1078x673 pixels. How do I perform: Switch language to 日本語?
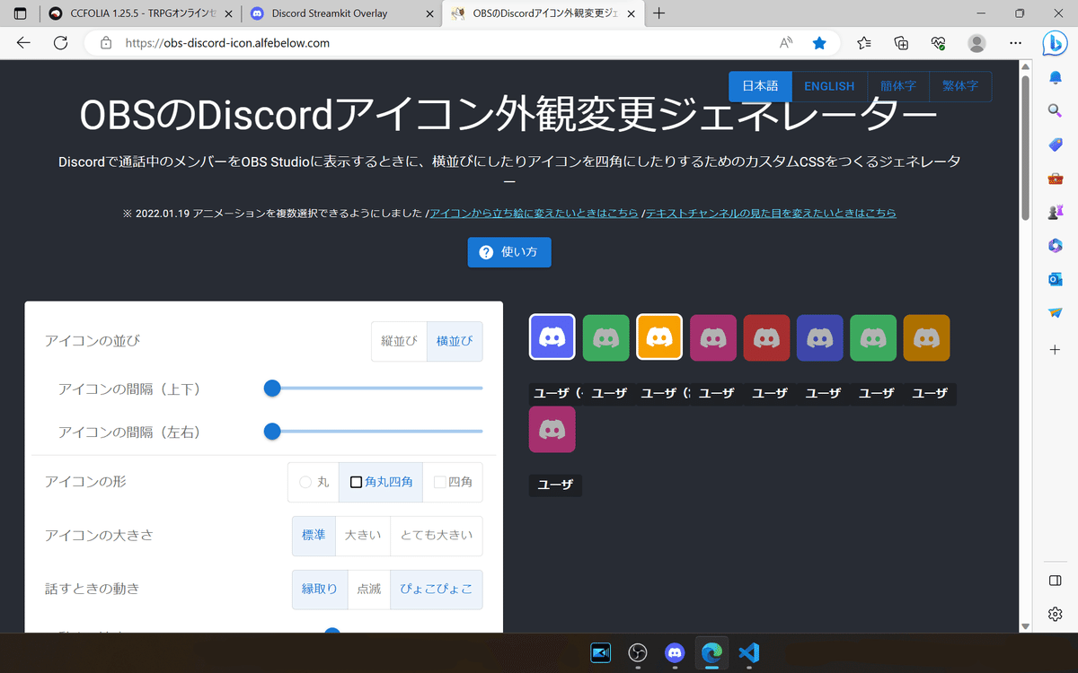[760, 86]
